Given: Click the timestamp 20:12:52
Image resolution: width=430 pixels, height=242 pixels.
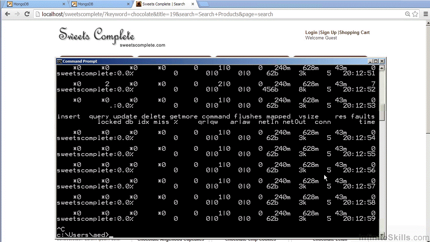Looking at the screenshot, I should (359, 90).
